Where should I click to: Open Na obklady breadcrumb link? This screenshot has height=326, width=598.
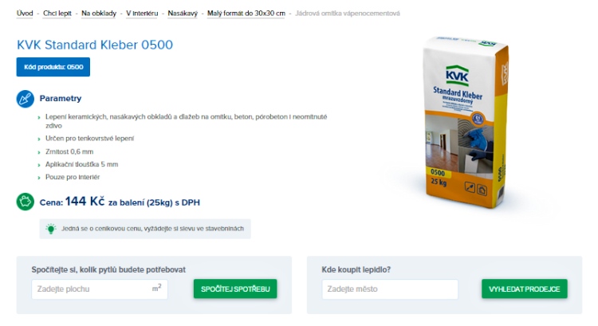(x=99, y=14)
